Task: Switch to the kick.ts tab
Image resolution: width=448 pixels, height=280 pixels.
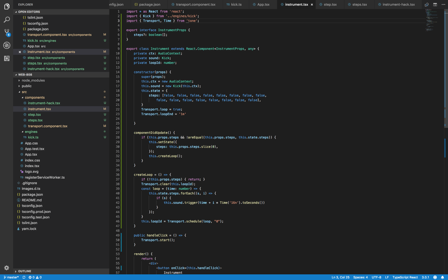Action: [236, 5]
